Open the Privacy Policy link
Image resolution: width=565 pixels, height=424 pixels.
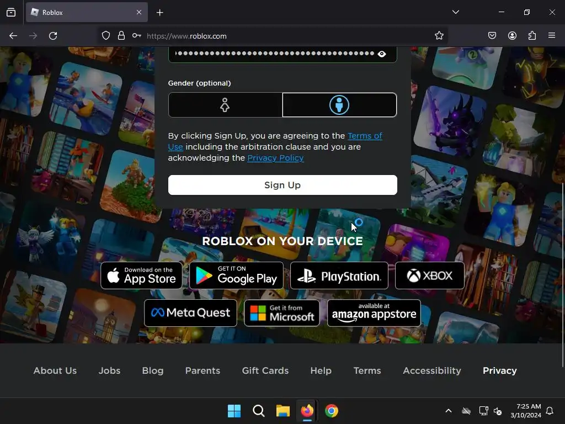275,158
